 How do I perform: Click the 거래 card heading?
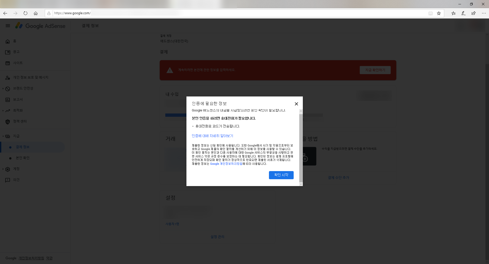170,139
